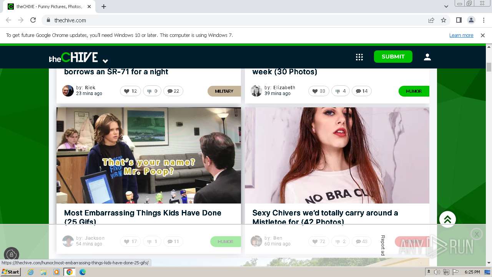Dislike Jackson's post showing 1 downvote

pyautogui.click(x=152, y=242)
